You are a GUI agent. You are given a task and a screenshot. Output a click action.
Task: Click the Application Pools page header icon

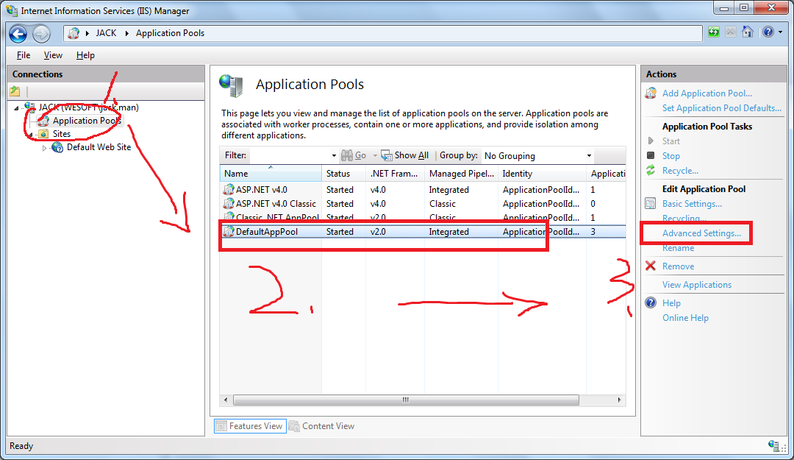point(232,85)
